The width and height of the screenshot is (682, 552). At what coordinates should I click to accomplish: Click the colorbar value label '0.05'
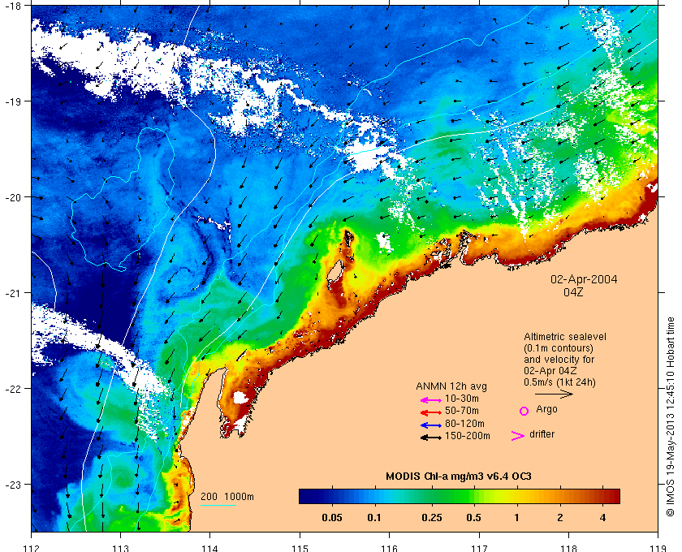click(x=332, y=518)
